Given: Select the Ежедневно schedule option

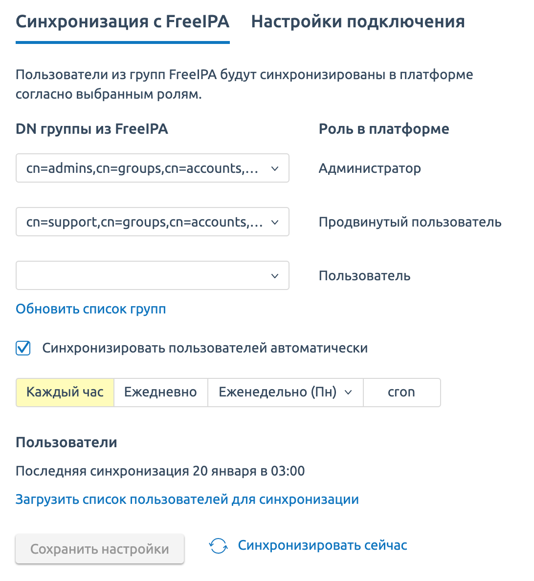Looking at the screenshot, I should coord(161,393).
